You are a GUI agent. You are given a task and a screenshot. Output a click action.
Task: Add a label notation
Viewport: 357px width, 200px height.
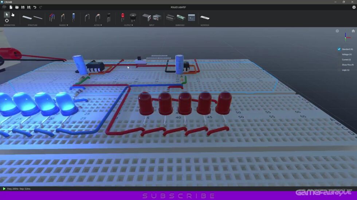205,17
